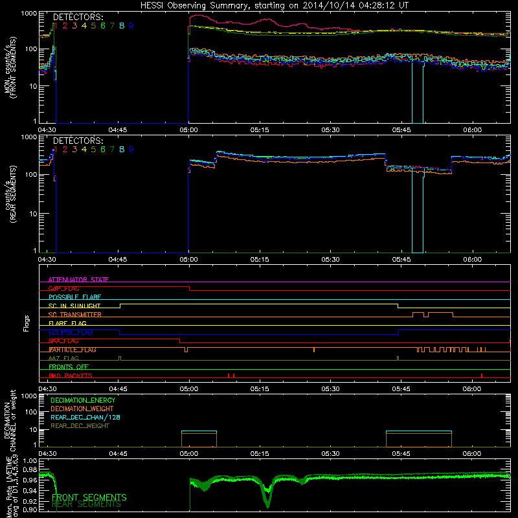Click the Flags y-axis title

(x=27, y=323)
